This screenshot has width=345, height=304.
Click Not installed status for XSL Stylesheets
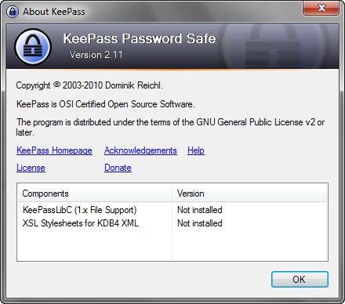click(x=200, y=223)
